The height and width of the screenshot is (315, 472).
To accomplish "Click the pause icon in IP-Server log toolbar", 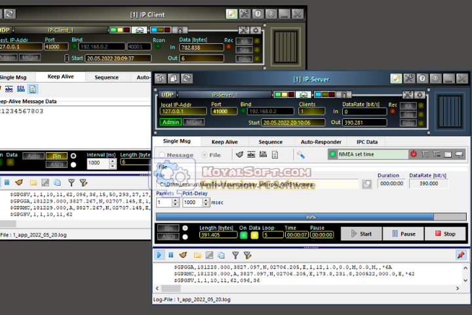I will pyautogui.click(x=170, y=255).
